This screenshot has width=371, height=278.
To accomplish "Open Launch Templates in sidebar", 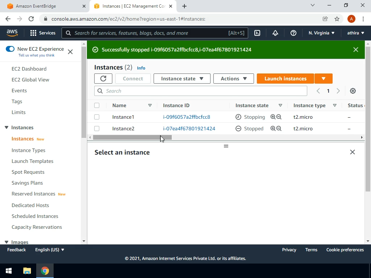I will tap(32, 161).
